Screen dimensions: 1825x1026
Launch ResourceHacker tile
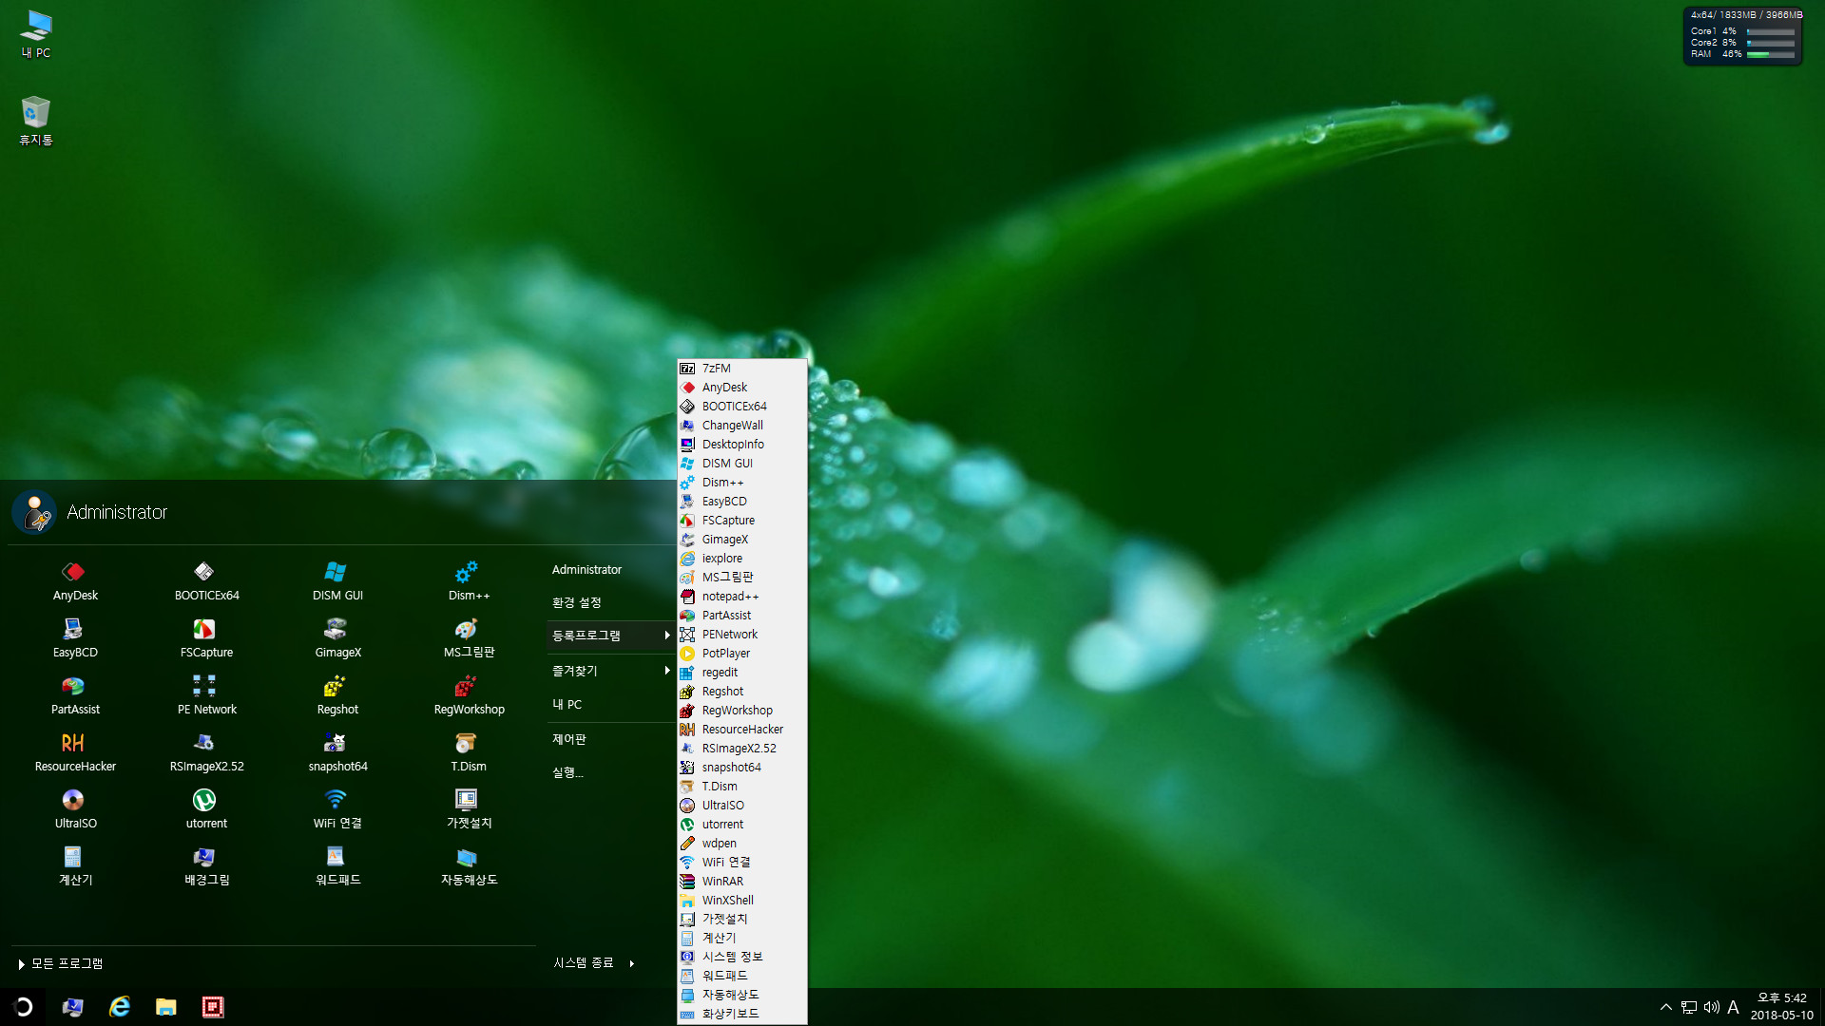pyautogui.click(x=75, y=752)
